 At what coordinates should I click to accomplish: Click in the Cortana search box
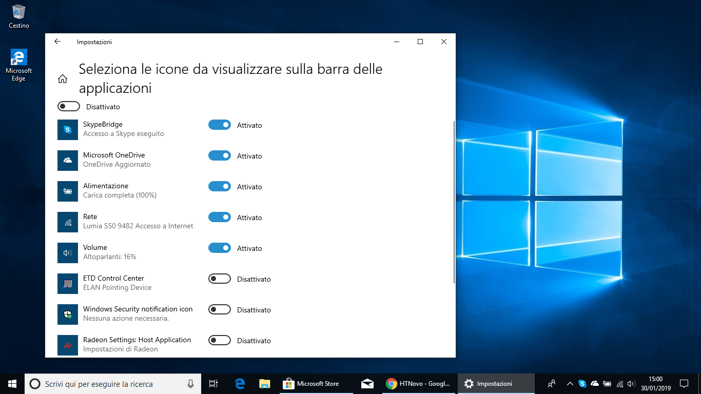pyautogui.click(x=112, y=384)
